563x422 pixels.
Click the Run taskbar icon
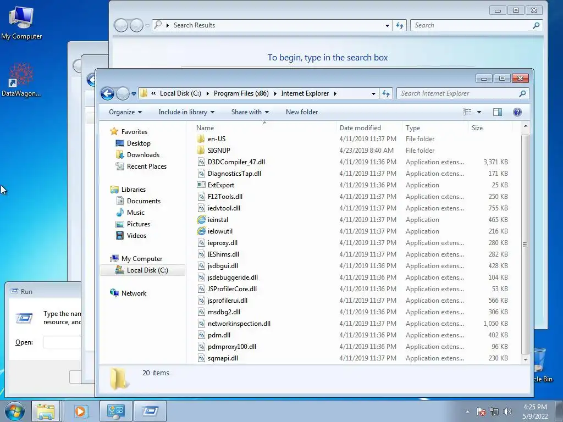(x=150, y=411)
